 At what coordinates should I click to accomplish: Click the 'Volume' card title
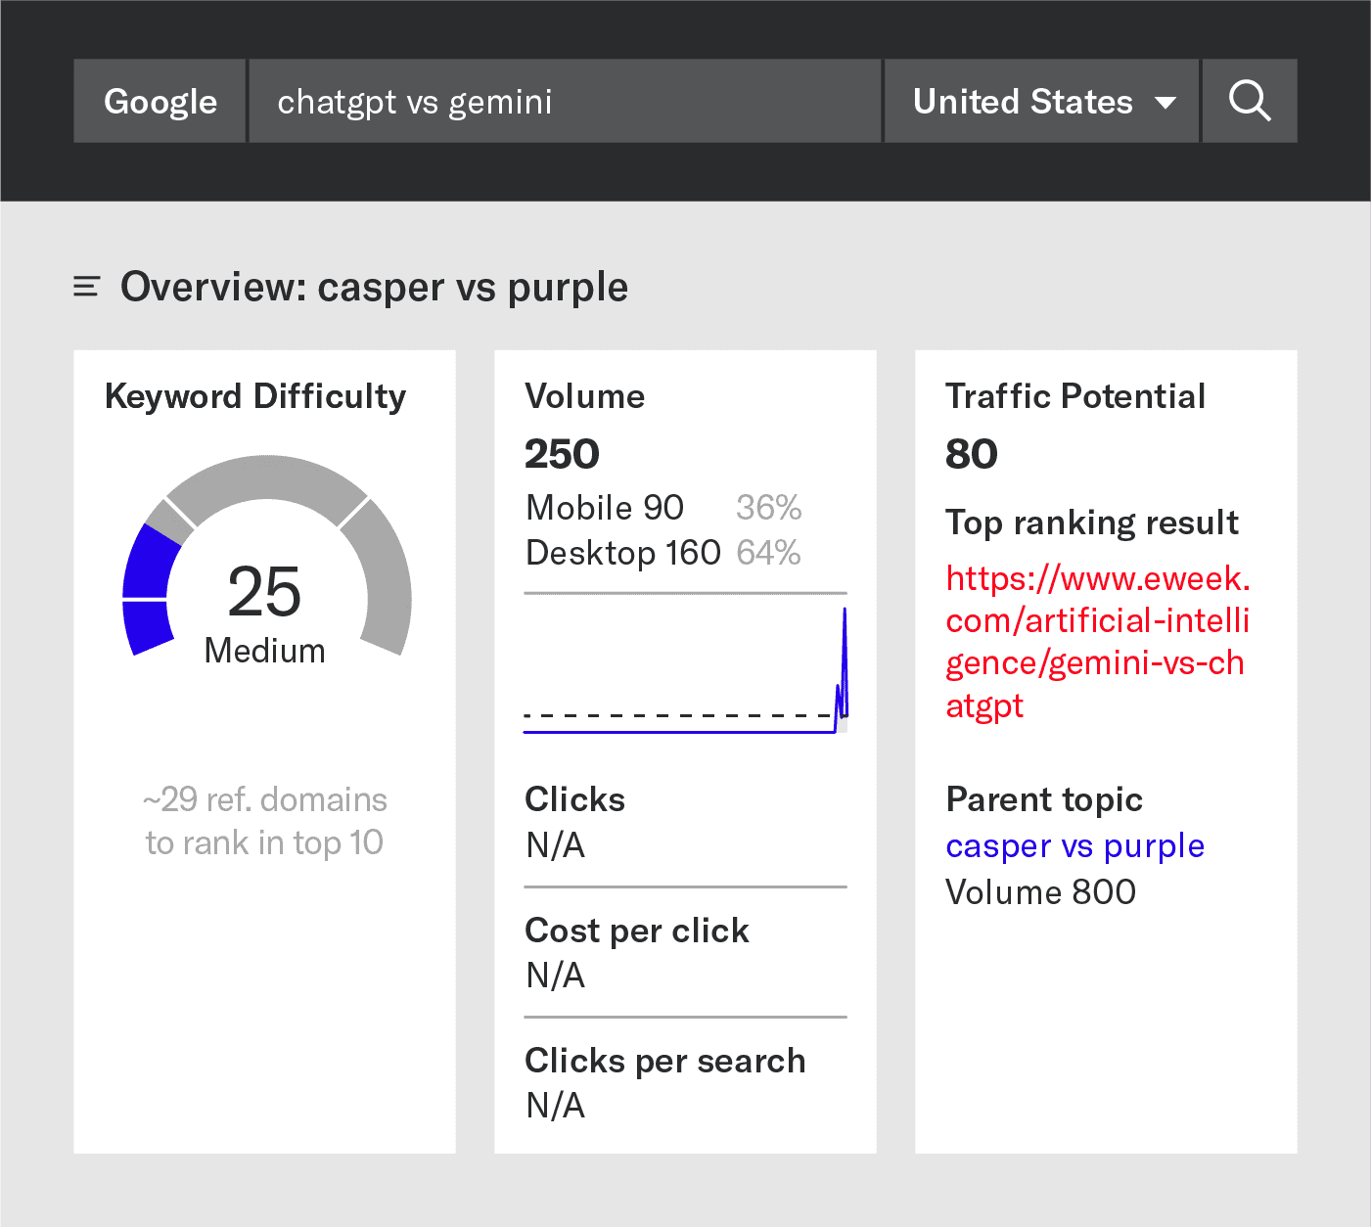[585, 396]
